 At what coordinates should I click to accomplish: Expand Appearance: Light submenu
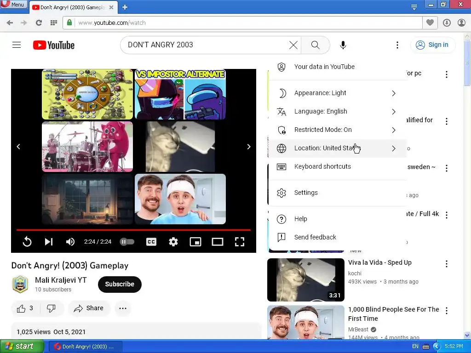[337, 93]
